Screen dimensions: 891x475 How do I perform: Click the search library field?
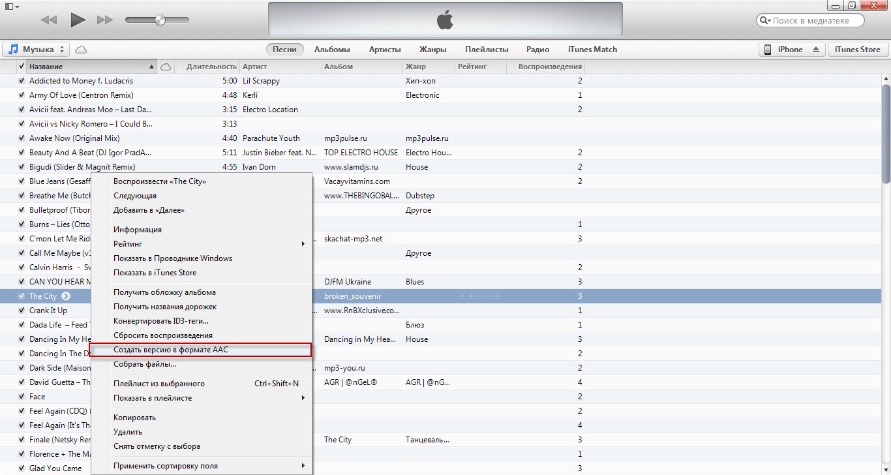pyautogui.click(x=810, y=21)
